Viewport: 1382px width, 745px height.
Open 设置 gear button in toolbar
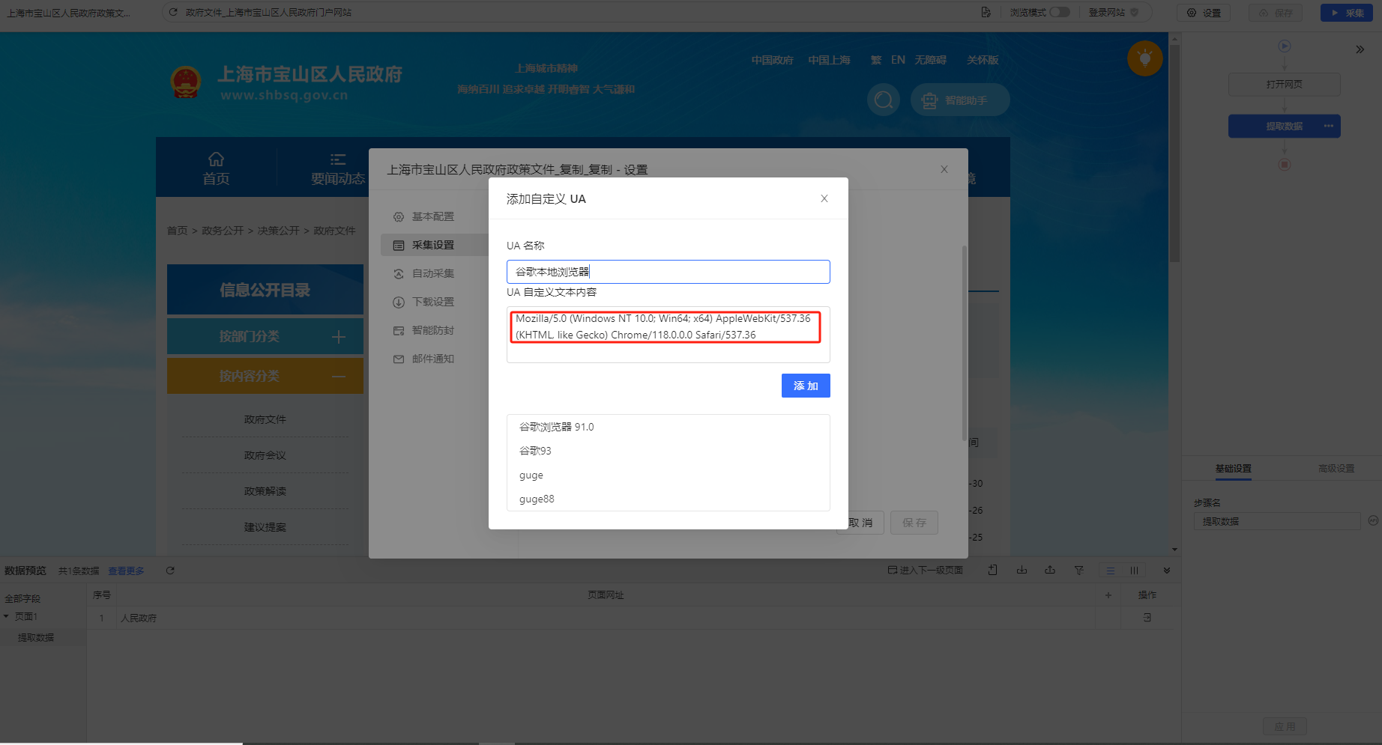[1204, 13]
